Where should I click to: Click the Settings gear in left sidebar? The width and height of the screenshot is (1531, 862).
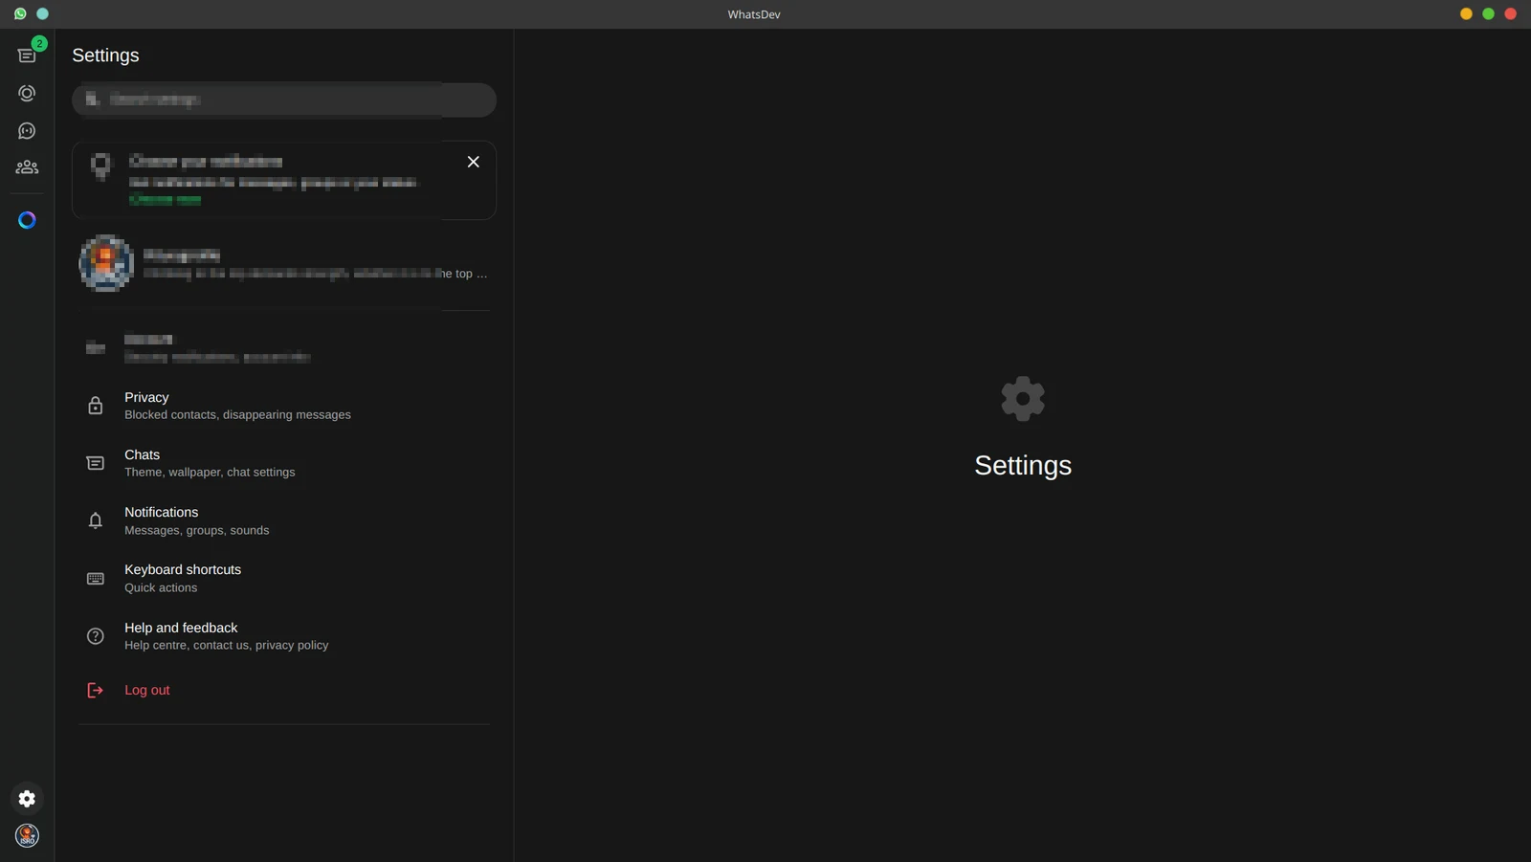click(27, 798)
